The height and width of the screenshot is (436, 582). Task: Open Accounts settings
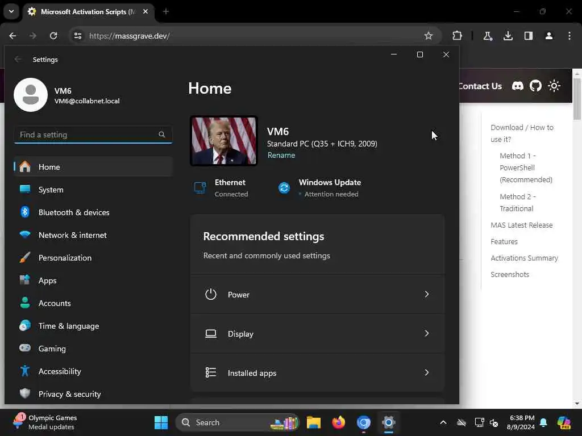pyautogui.click(x=93, y=303)
